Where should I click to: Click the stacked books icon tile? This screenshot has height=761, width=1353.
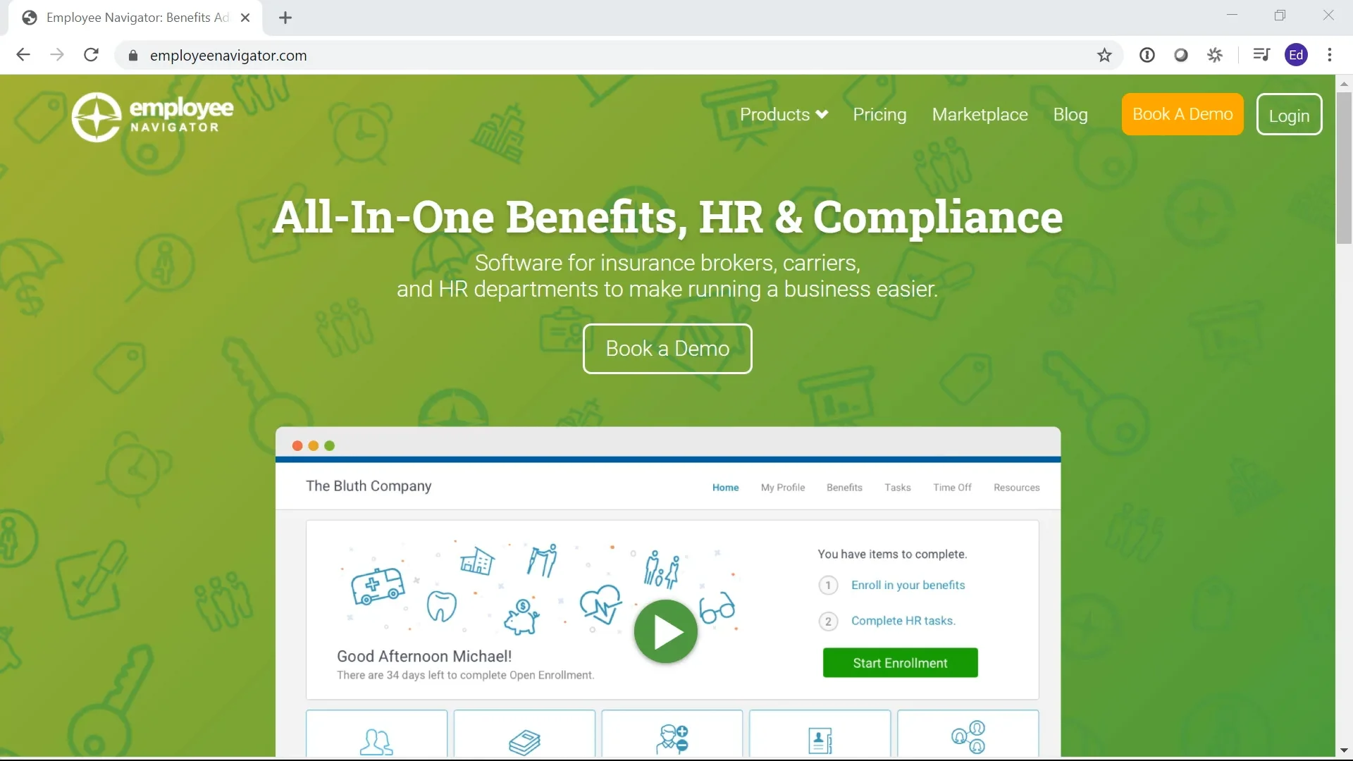tap(524, 740)
